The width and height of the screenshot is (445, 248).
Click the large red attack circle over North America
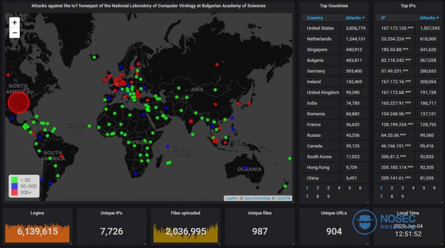(x=19, y=102)
